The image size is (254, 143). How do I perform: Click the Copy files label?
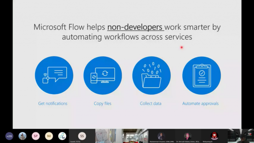(103, 104)
